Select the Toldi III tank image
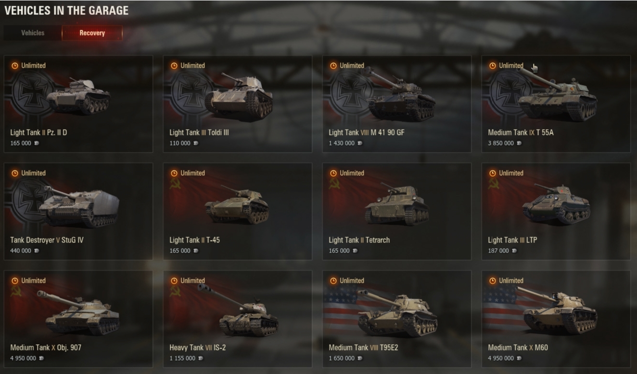The image size is (637, 374). 239,96
